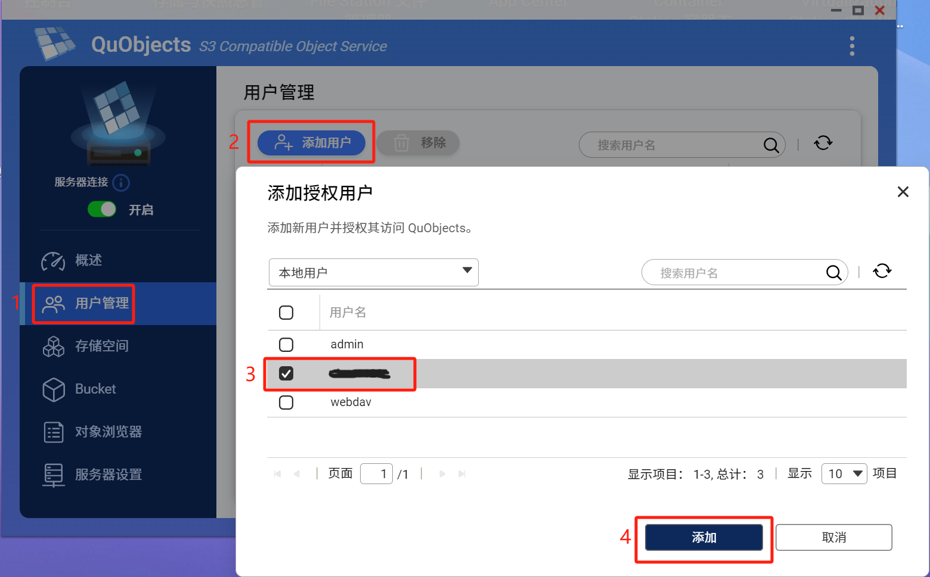
Task: Go to first page of user list
Action: coord(277,474)
